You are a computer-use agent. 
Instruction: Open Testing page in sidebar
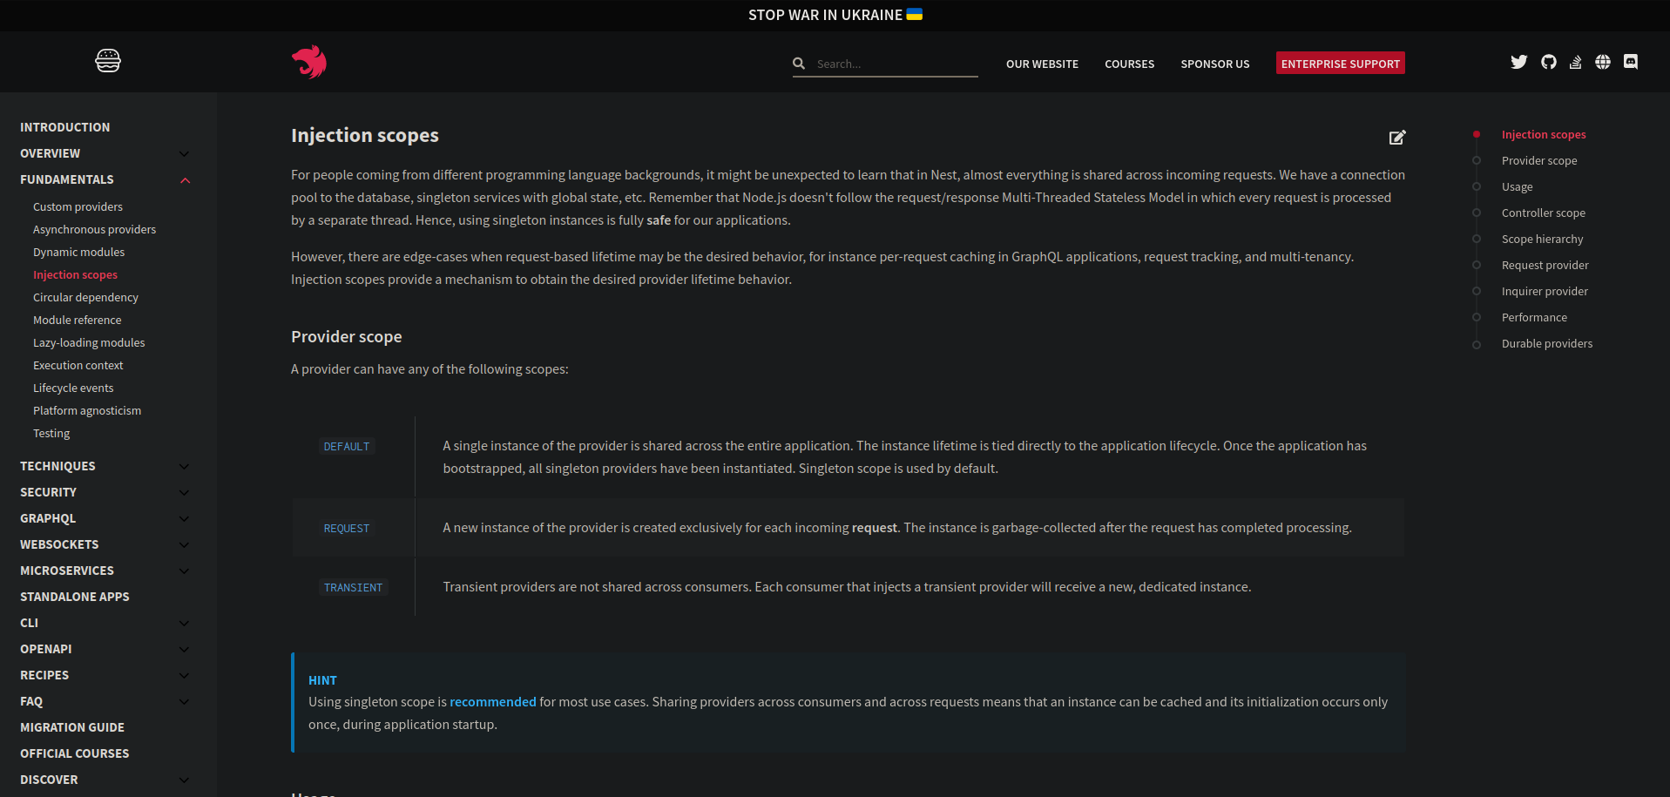tap(51, 433)
